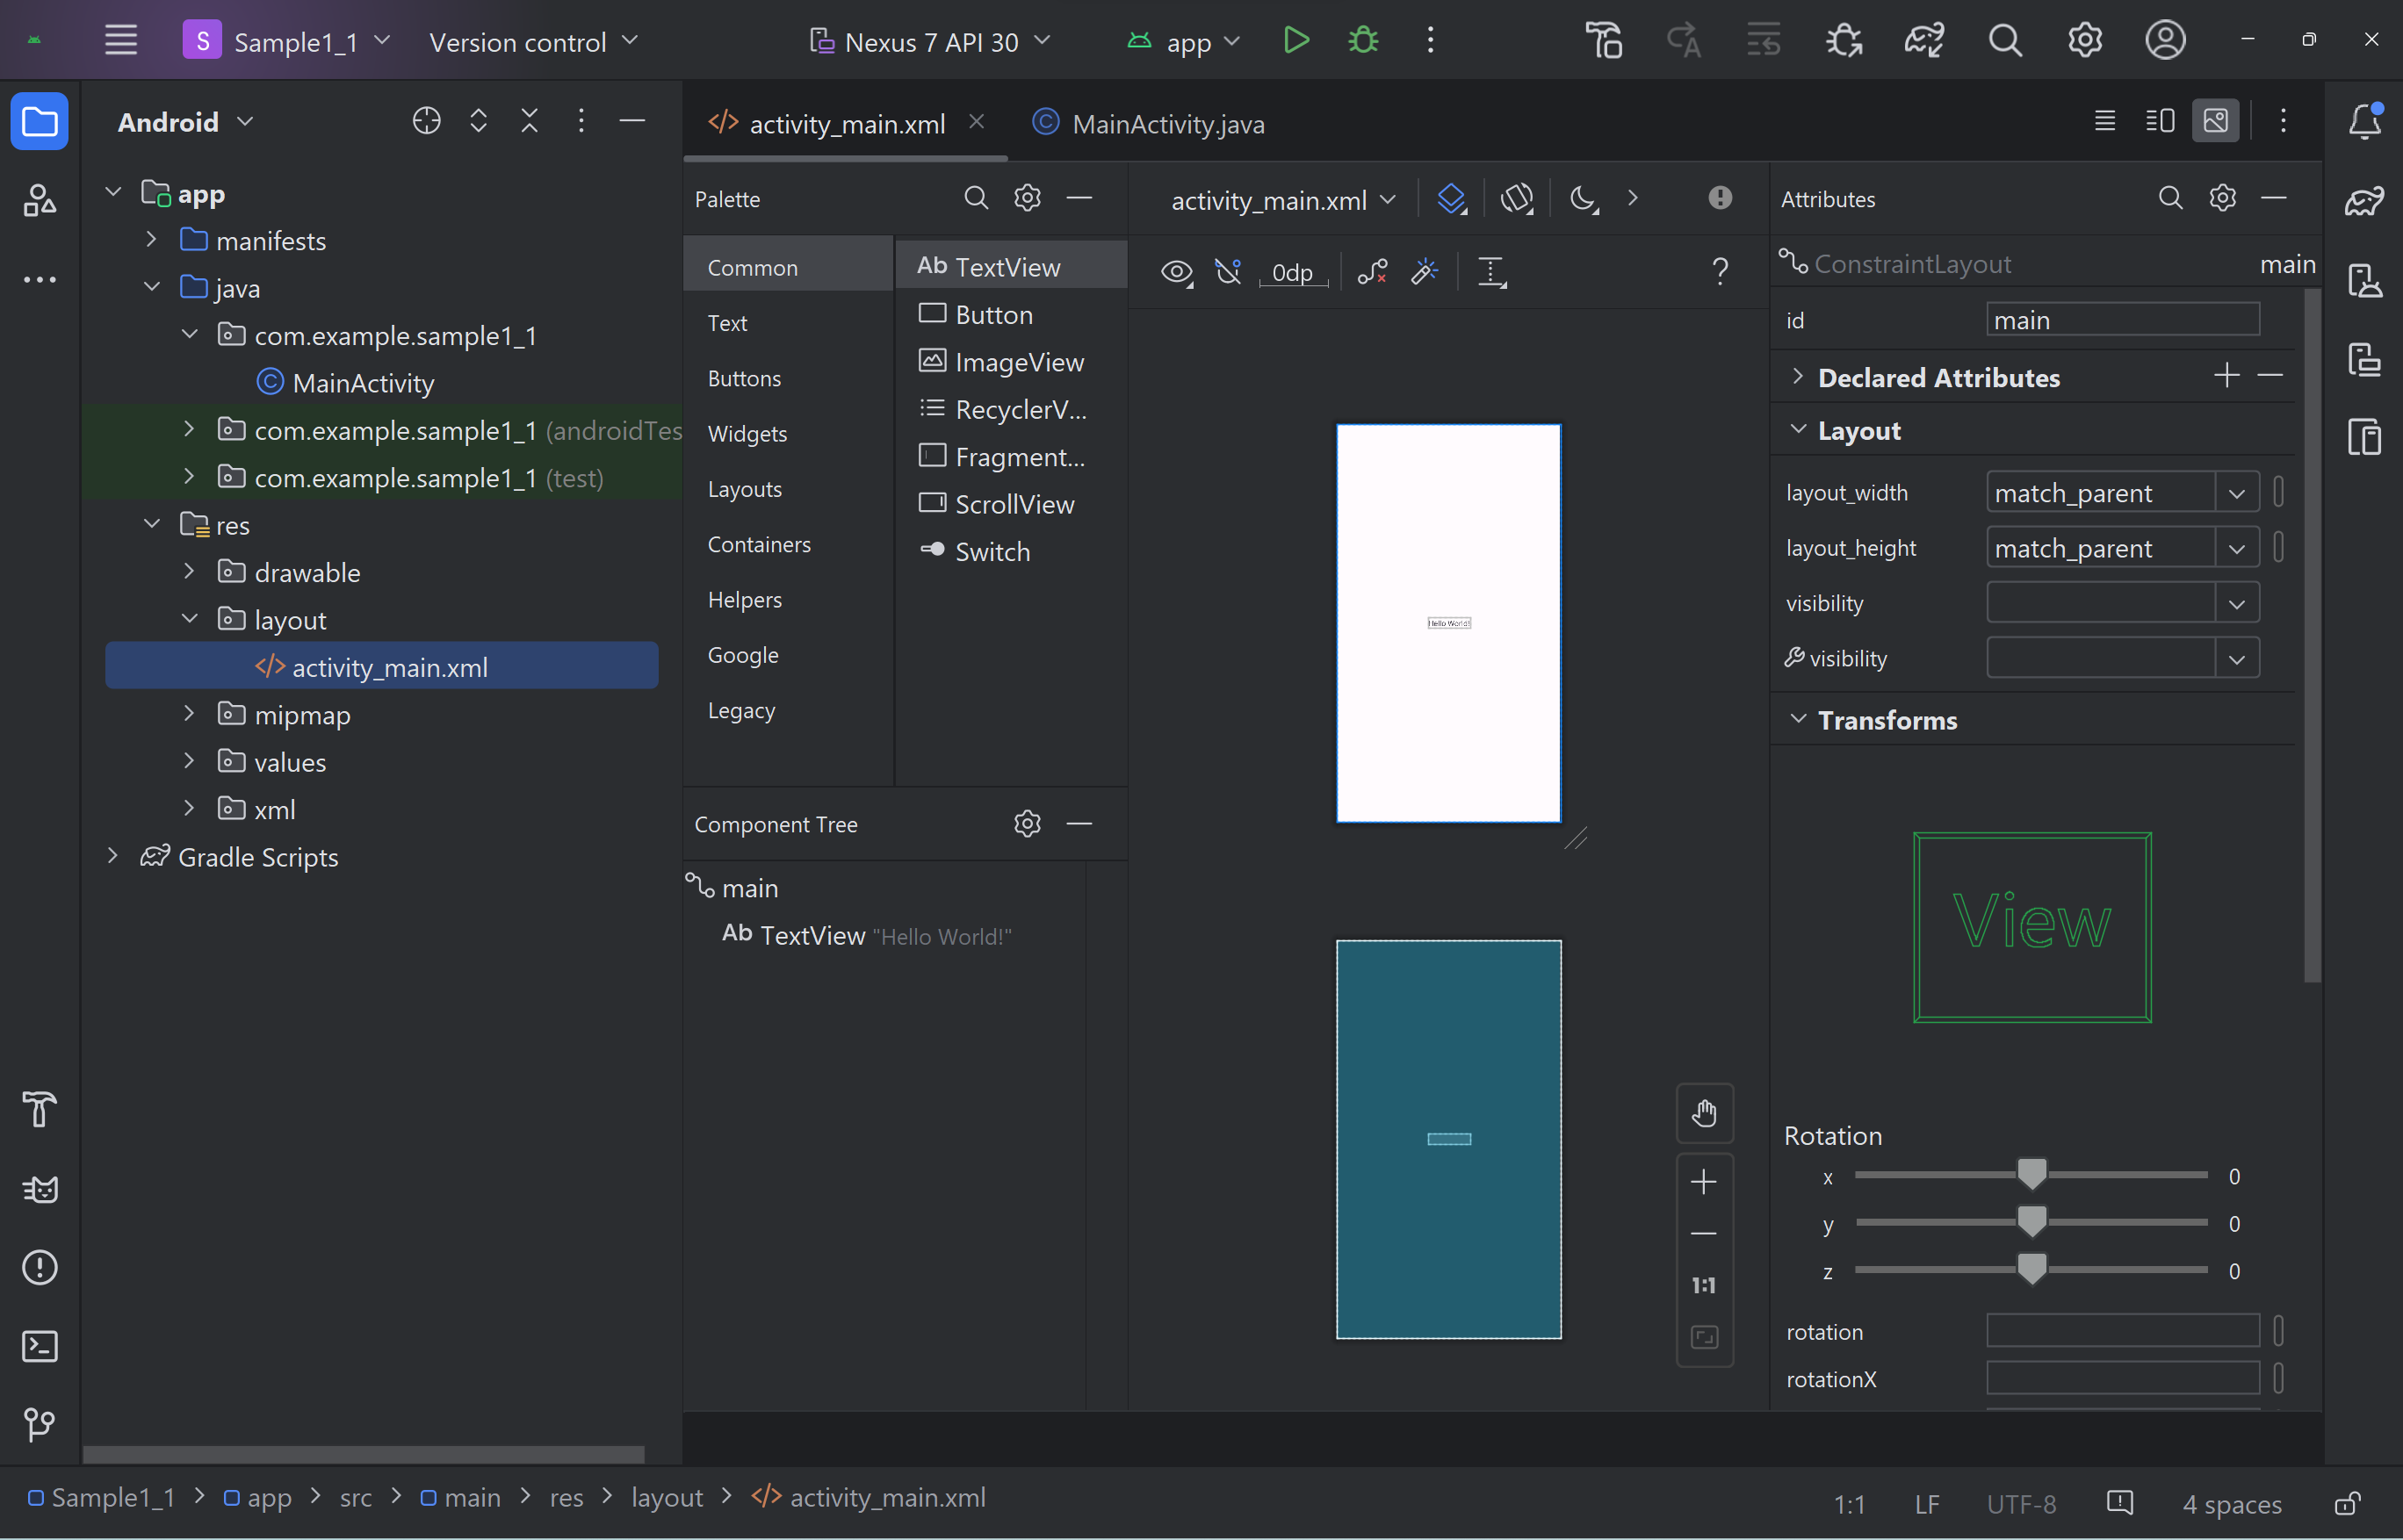Select TextView in the Component Tree
Viewport: 2403px width, 1540px height.
[866, 935]
